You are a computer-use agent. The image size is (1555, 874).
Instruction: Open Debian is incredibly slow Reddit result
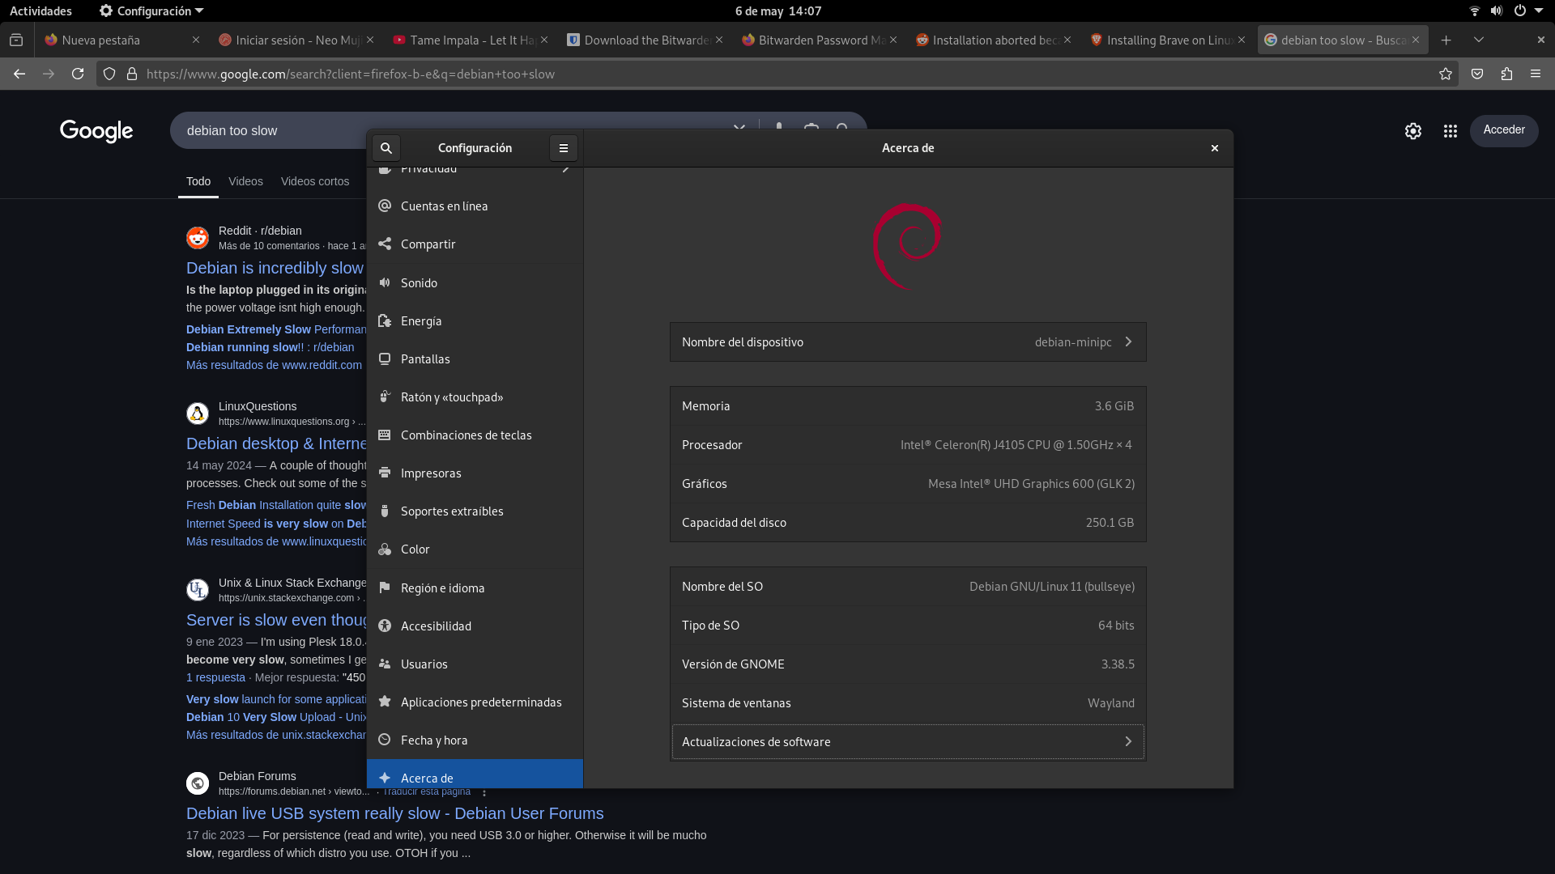[x=275, y=268]
